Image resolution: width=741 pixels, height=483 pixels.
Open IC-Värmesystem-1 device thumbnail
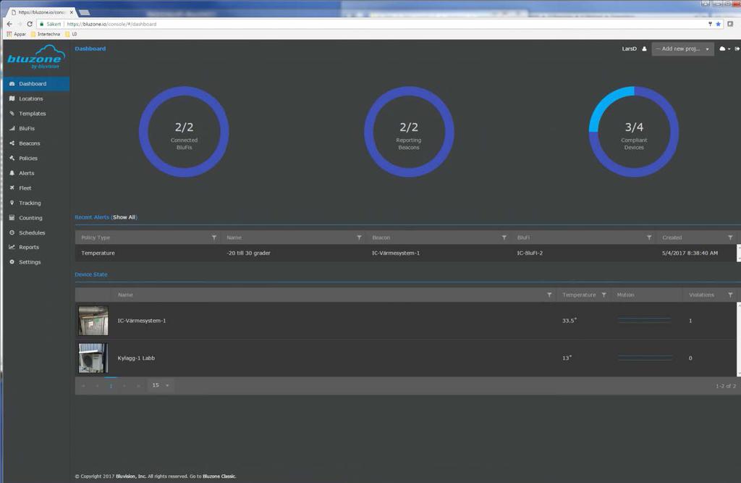coord(93,321)
